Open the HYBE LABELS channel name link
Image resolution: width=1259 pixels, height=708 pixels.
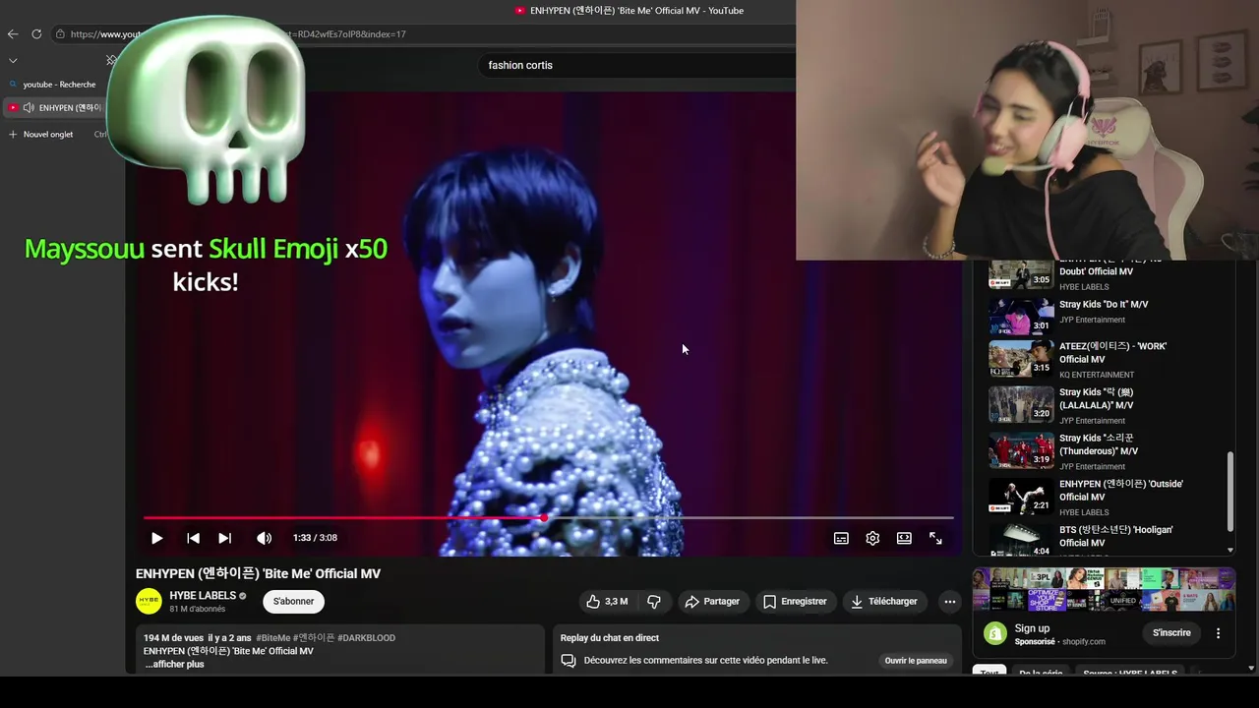pyautogui.click(x=203, y=595)
